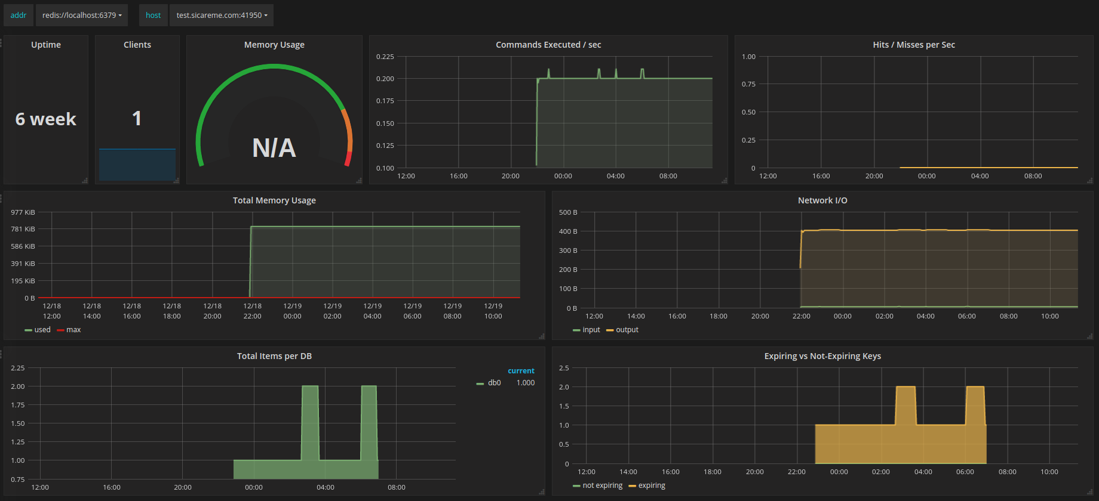The width and height of the screenshot is (1099, 501).
Task: Click the resize handle of Memory Usage panel
Action: coord(359,180)
